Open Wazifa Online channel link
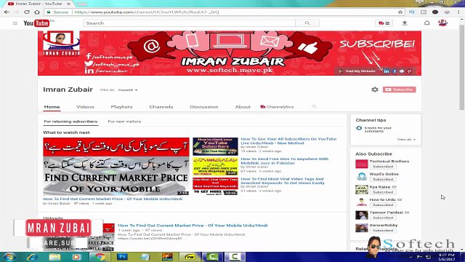This screenshot has height=262, width=465. pos(384,174)
